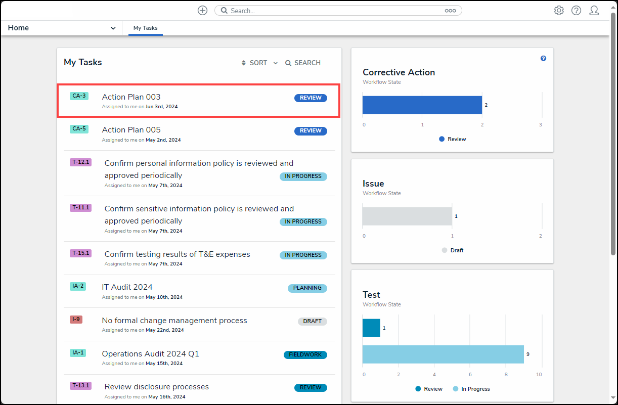Image resolution: width=618 pixels, height=405 pixels.
Task: Type in the top Search field
Action: click(334, 11)
